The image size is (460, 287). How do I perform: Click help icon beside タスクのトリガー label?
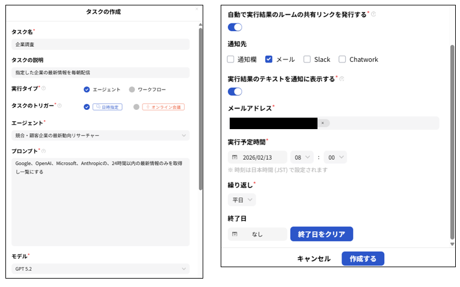click(x=59, y=105)
